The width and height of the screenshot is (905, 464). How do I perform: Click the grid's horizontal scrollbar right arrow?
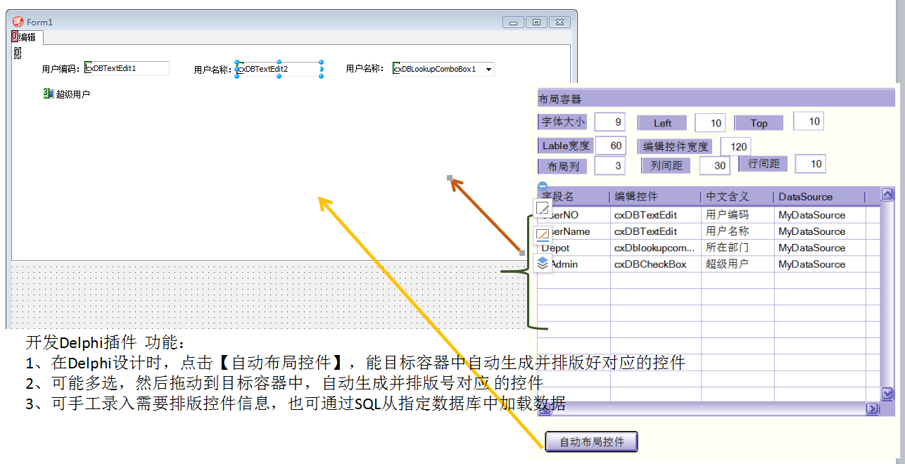[872, 408]
